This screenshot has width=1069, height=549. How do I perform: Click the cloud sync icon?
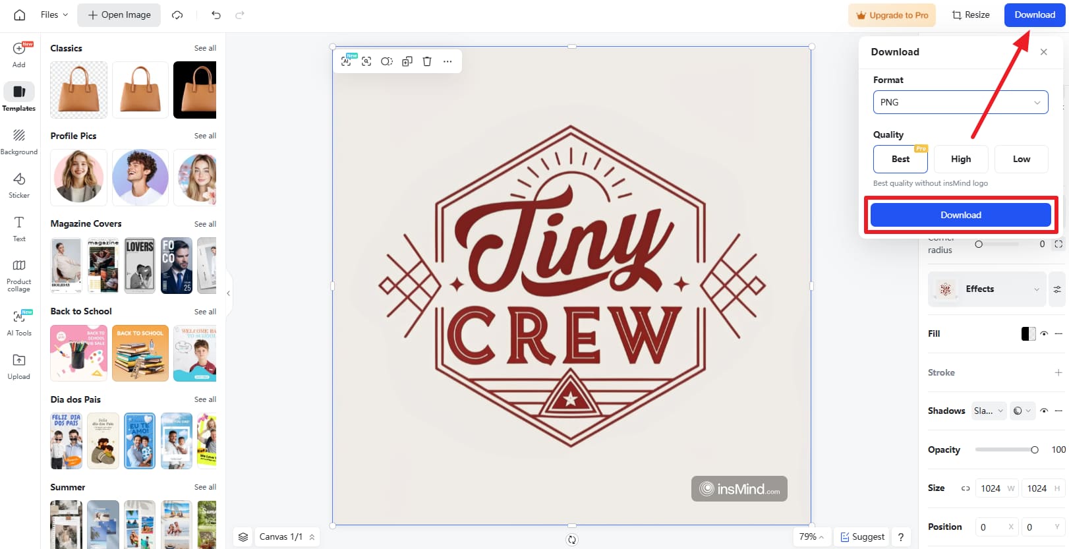point(177,14)
